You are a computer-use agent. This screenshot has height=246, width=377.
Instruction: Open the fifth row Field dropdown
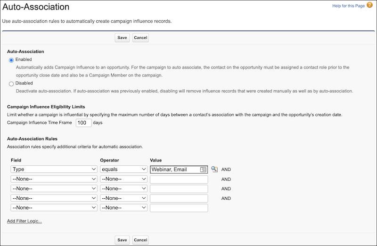54,207
